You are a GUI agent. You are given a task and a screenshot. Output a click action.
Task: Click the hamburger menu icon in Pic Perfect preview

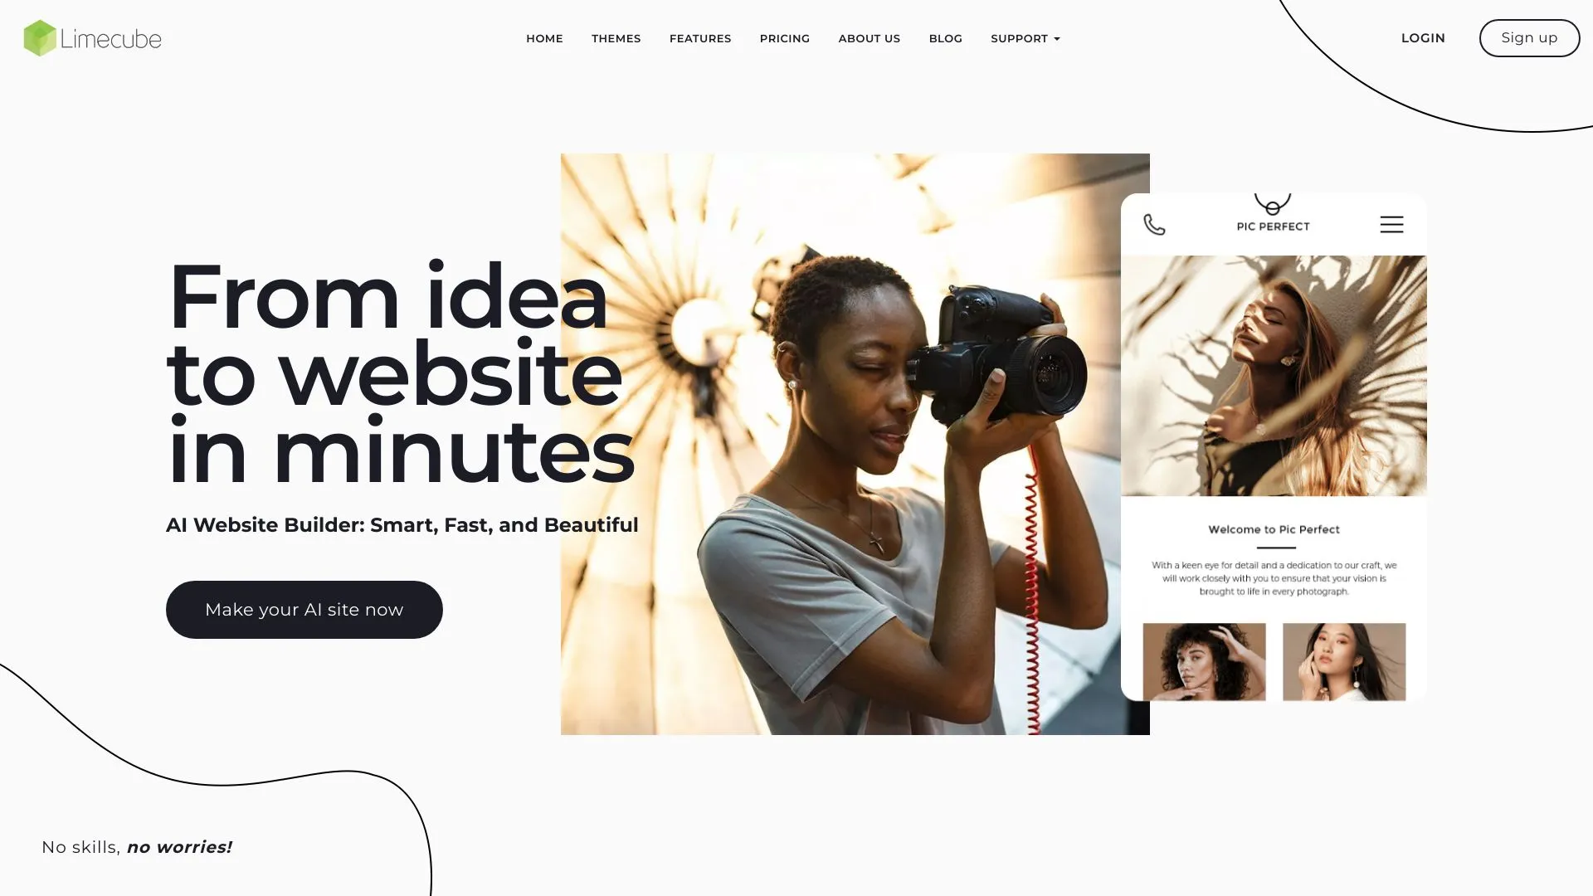1391,224
